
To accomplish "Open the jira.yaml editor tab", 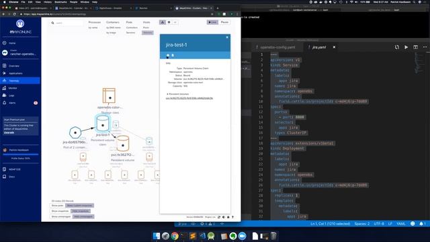I will [x=319, y=47].
